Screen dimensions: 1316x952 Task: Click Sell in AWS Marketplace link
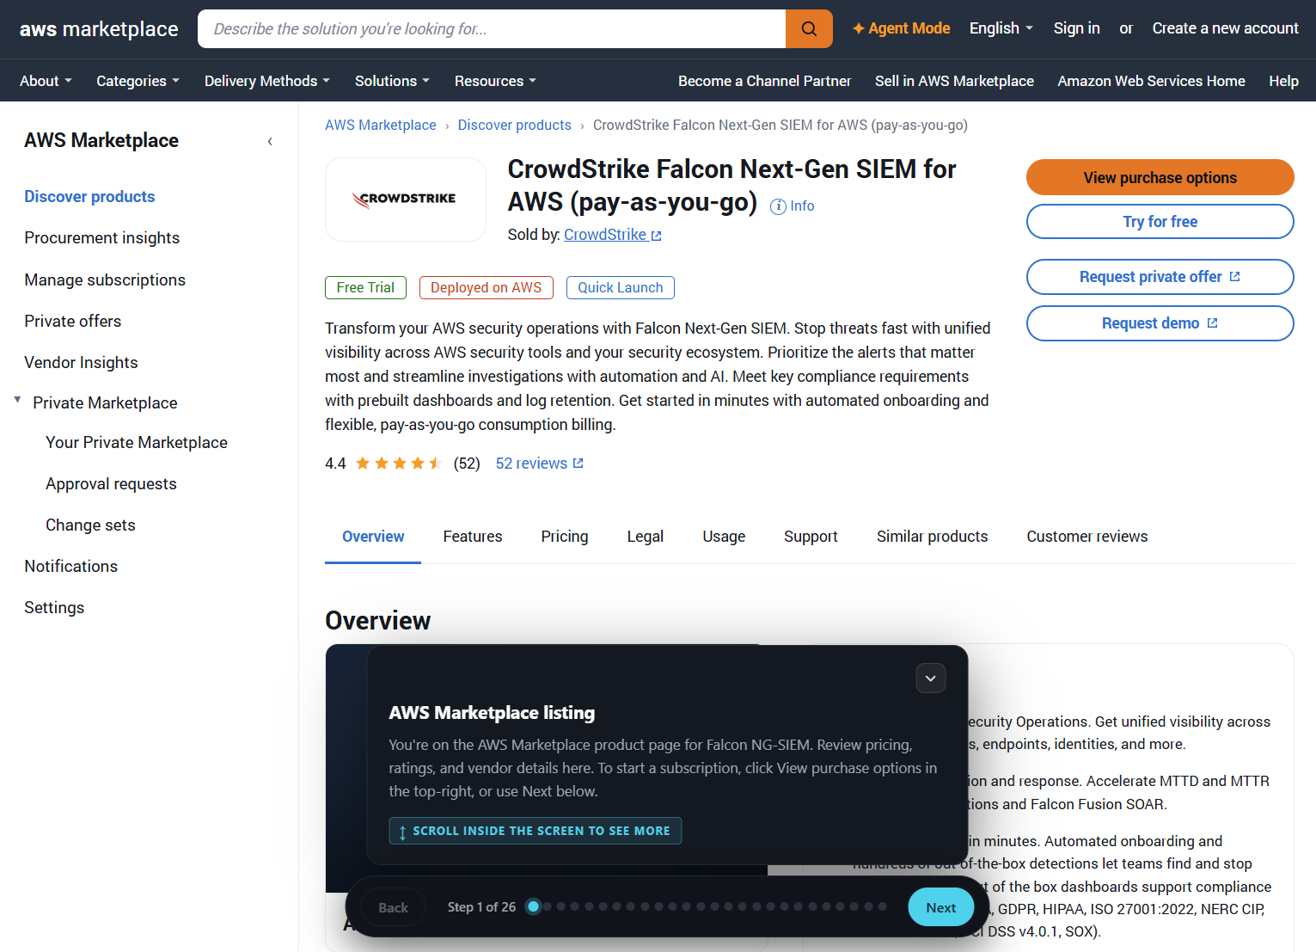(954, 81)
